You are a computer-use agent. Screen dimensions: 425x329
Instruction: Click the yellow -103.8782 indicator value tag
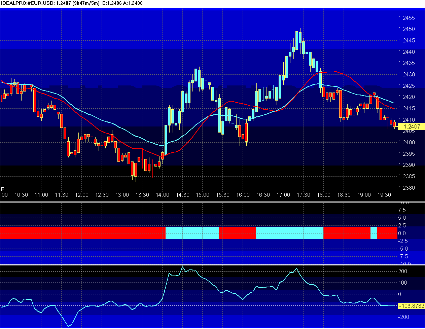411,306
